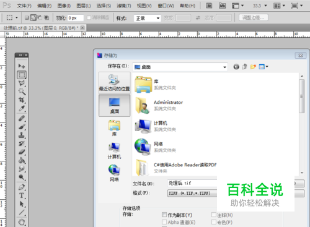Open the 格式 TIFF format dropdown

(x=192, y=193)
